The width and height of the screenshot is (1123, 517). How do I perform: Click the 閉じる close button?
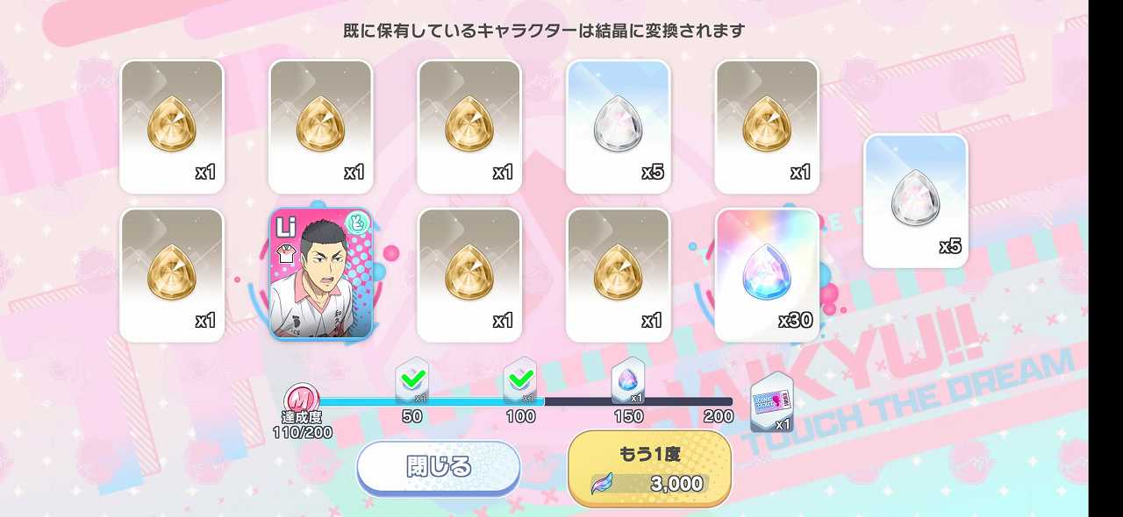point(439,468)
